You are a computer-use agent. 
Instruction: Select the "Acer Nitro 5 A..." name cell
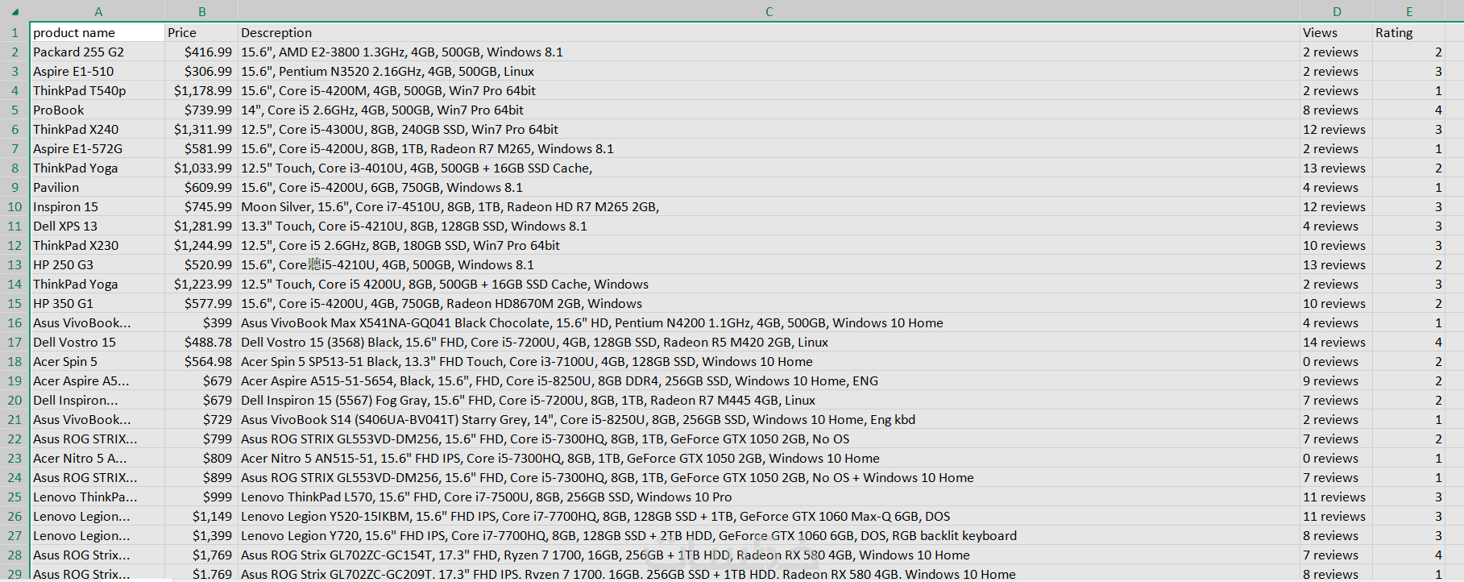click(x=97, y=458)
